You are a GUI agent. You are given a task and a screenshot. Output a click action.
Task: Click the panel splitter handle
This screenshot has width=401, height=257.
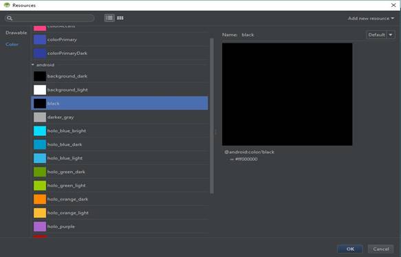[x=215, y=132]
